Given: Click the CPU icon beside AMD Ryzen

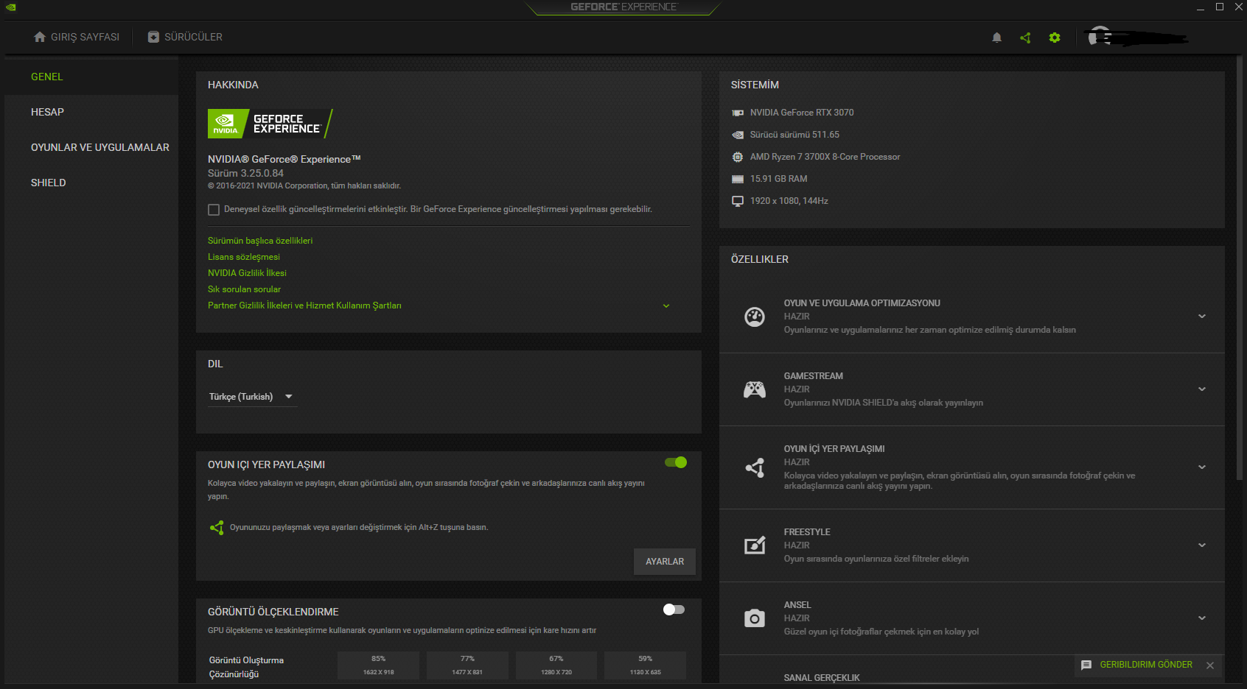Looking at the screenshot, I should tap(738, 157).
